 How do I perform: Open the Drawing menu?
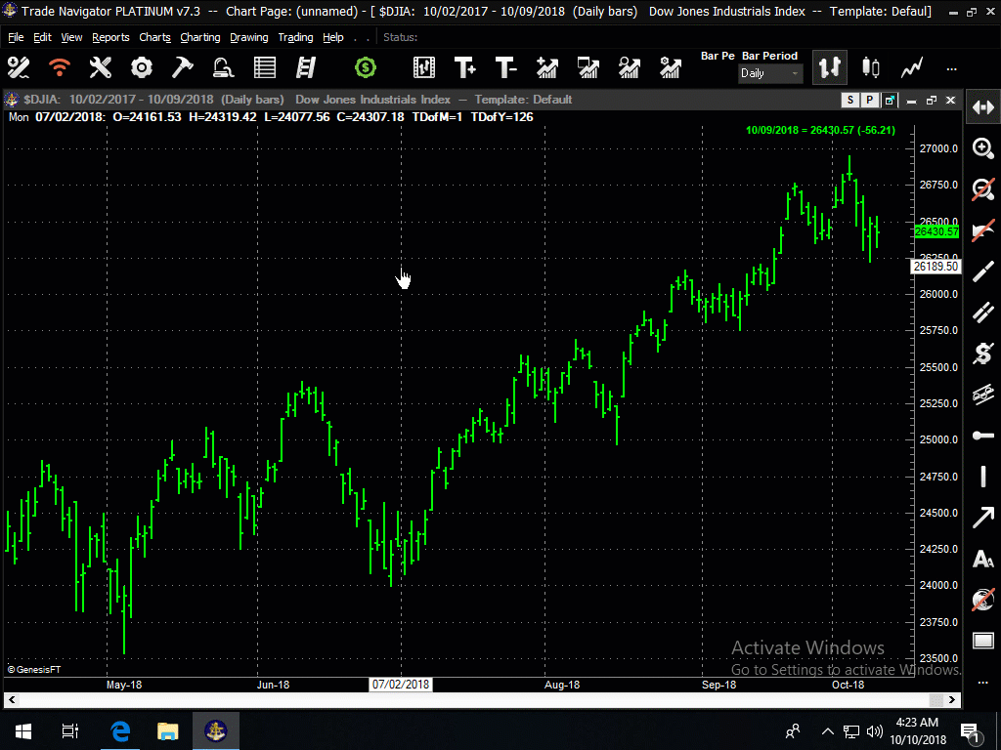[249, 38]
